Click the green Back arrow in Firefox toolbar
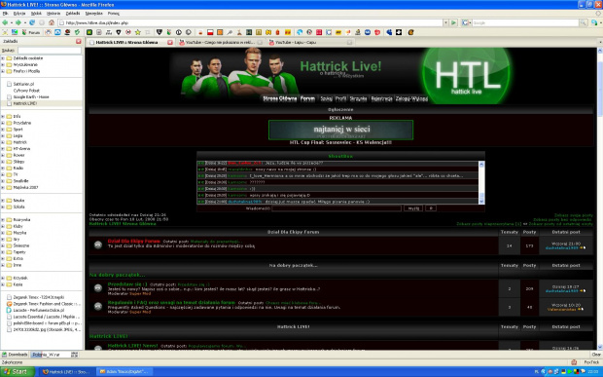The width and height of the screenshot is (603, 377). [6, 22]
